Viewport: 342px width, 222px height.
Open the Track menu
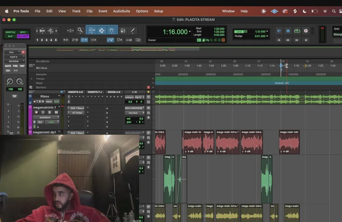click(x=76, y=11)
